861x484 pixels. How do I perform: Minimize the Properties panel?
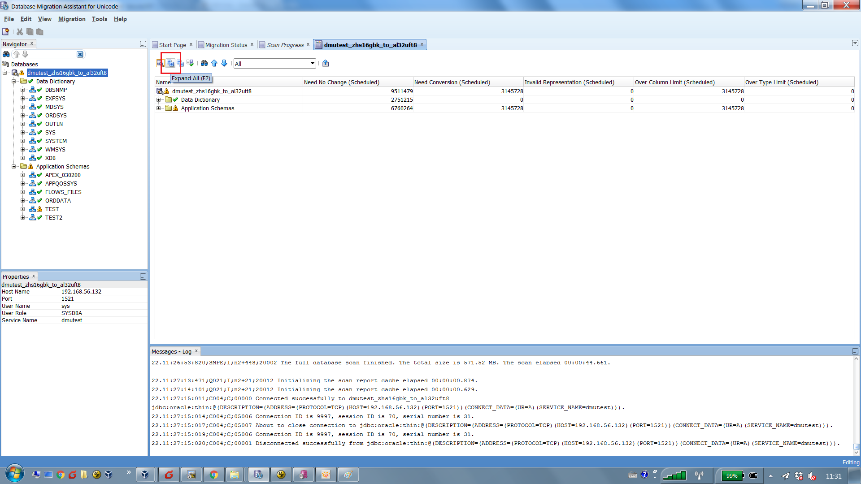coord(143,277)
